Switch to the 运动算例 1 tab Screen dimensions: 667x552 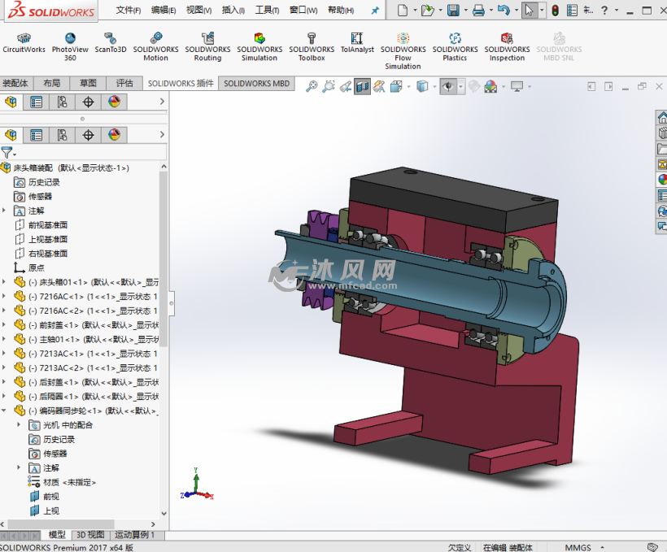(134, 535)
